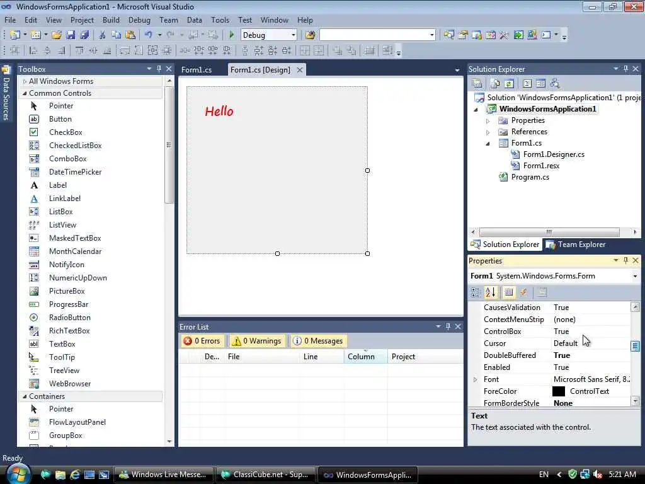Screen dimensions: 645x484
Task: Toggle auto-hide pin on Properties panel
Action: pyautogui.click(x=625, y=260)
